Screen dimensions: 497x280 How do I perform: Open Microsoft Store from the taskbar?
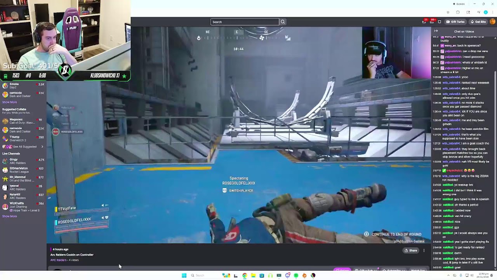(x=262, y=275)
